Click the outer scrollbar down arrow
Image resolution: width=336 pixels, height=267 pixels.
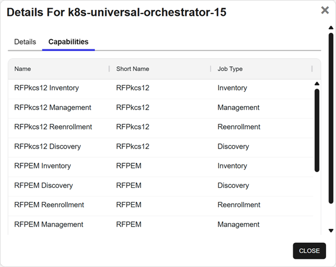(x=331, y=231)
